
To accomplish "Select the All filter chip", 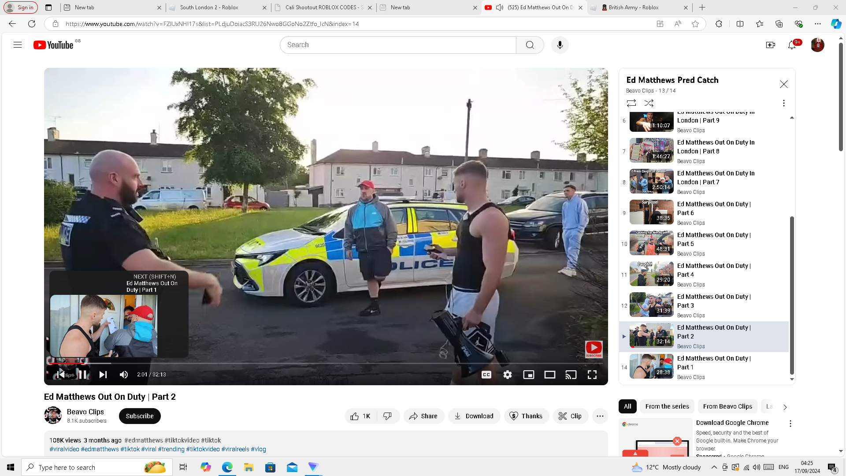I will (x=627, y=406).
